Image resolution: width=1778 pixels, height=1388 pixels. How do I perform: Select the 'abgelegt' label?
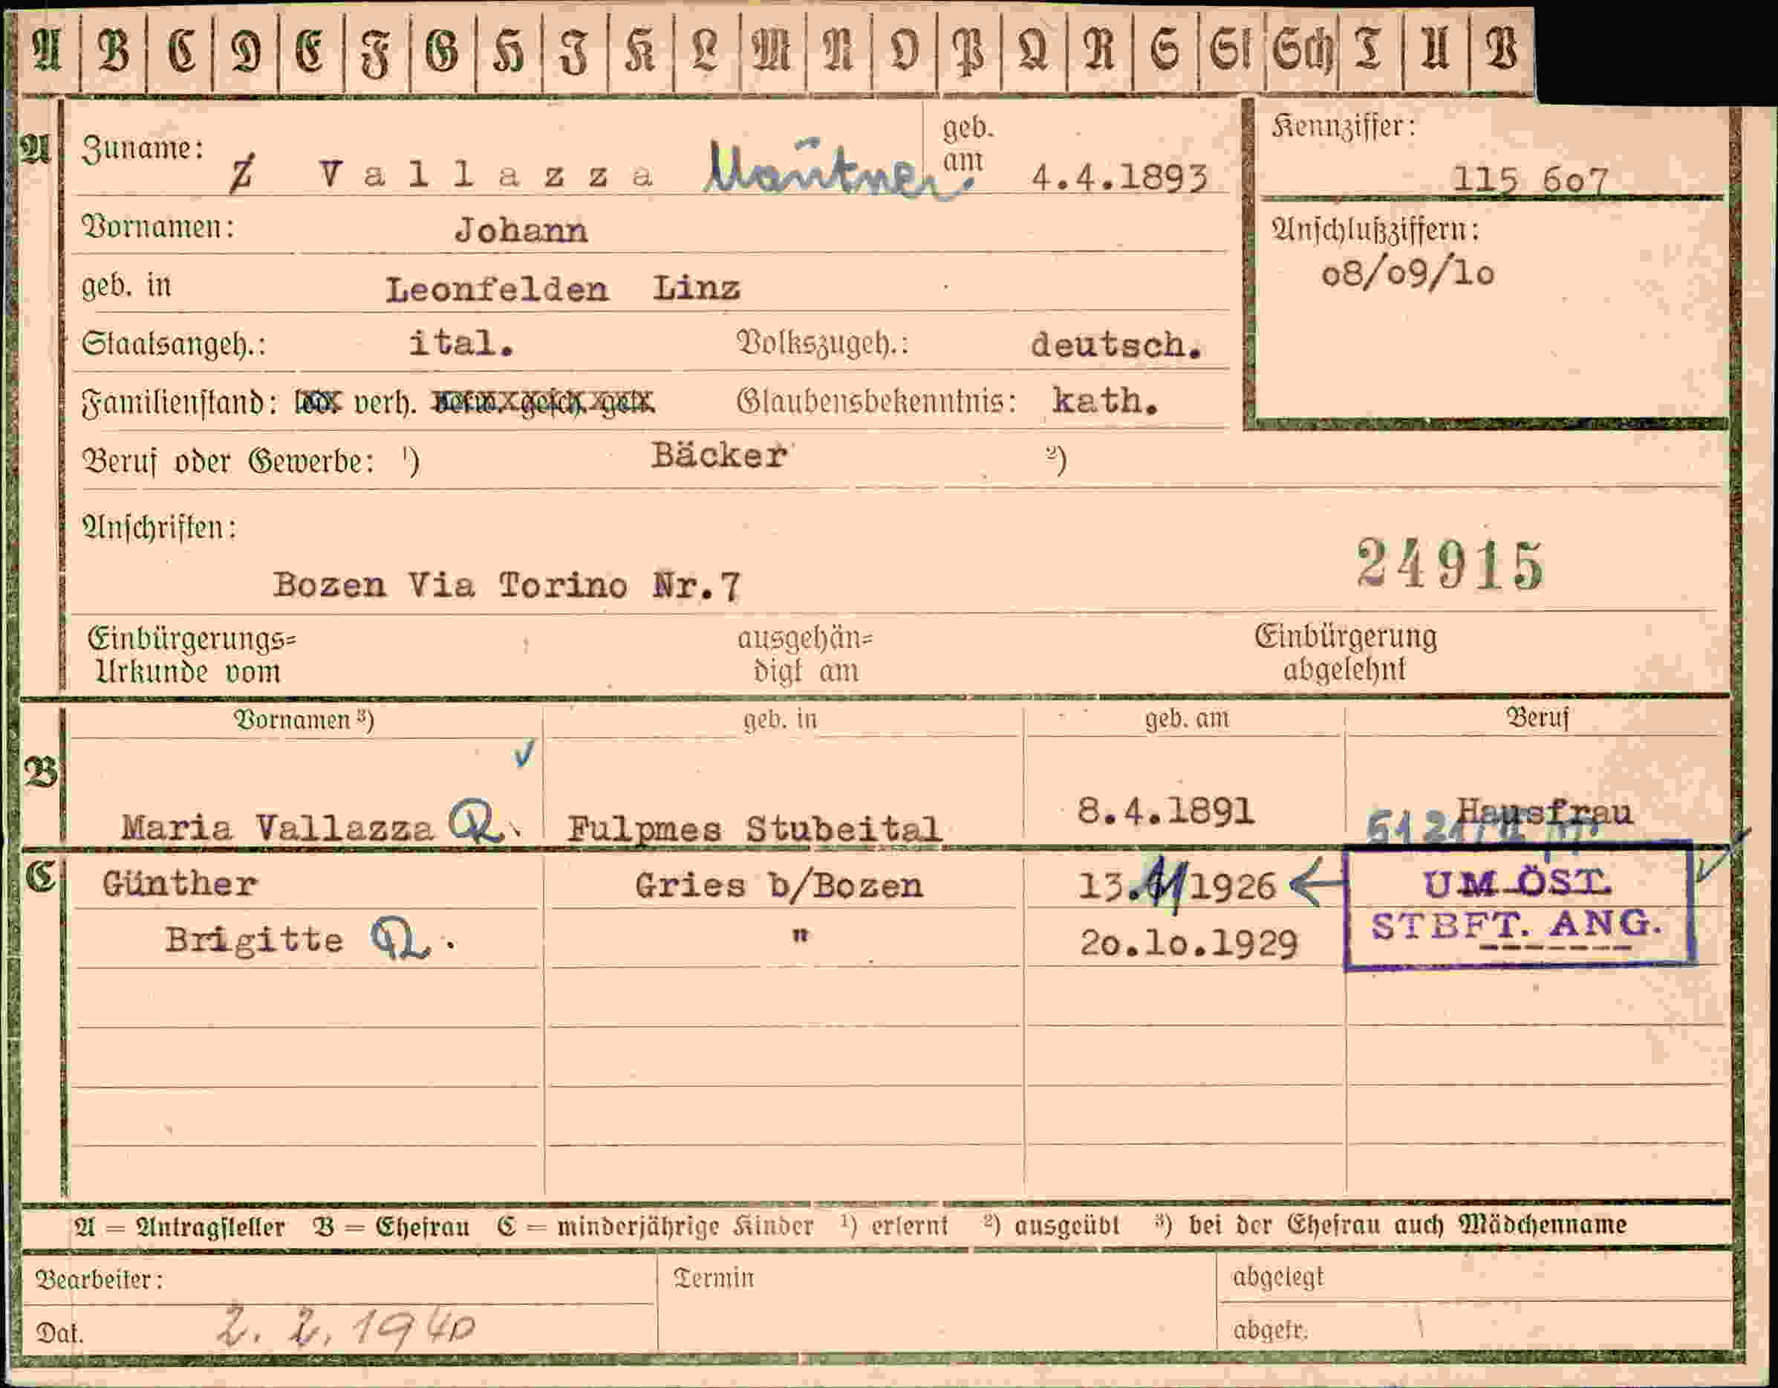pyautogui.click(x=1278, y=1277)
